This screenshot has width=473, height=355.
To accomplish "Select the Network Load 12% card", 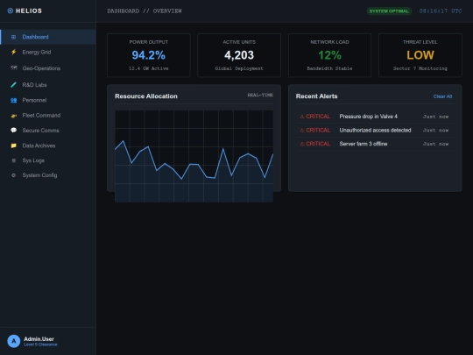I will [x=329, y=55].
